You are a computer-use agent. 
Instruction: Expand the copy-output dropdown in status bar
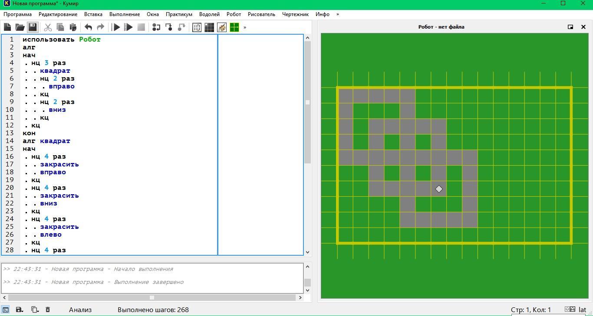tap(35, 309)
